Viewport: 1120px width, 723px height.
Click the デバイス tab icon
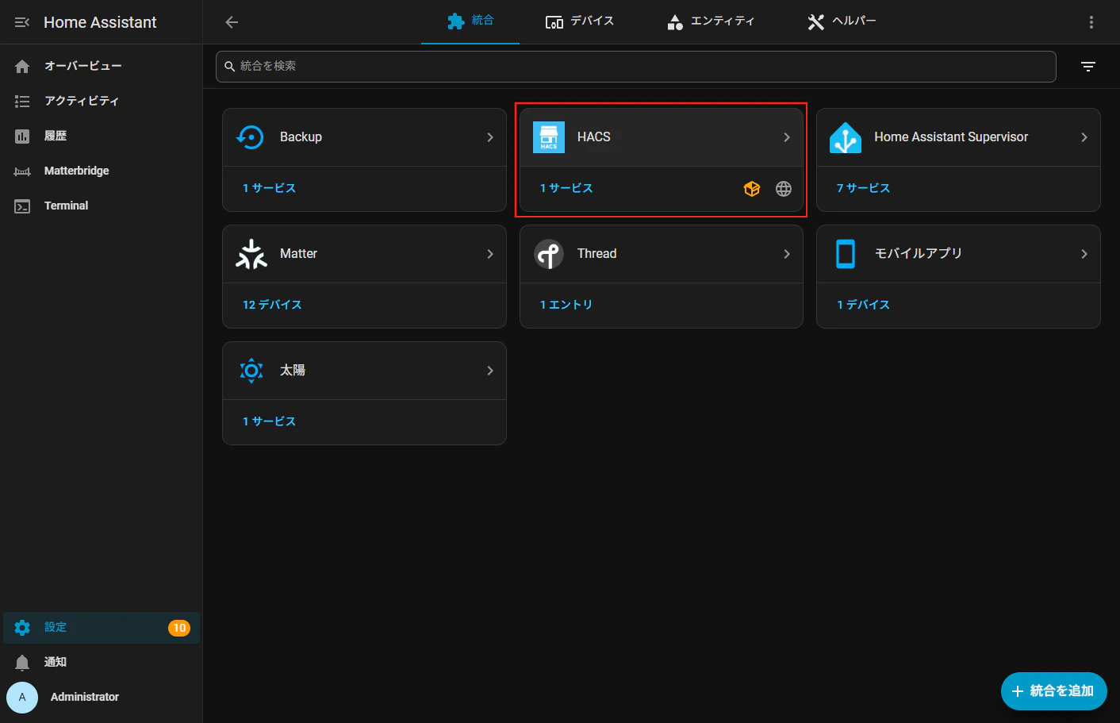coord(554,22)
